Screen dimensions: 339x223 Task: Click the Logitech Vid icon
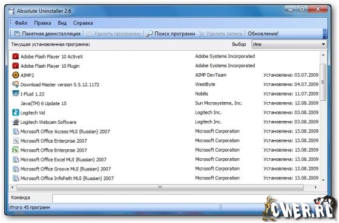point(16,112)
